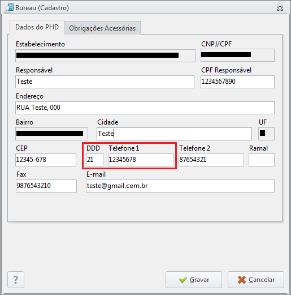Click the red X icon on Cancelar
This screenshot has width=291, height=295.
(242, 280)
